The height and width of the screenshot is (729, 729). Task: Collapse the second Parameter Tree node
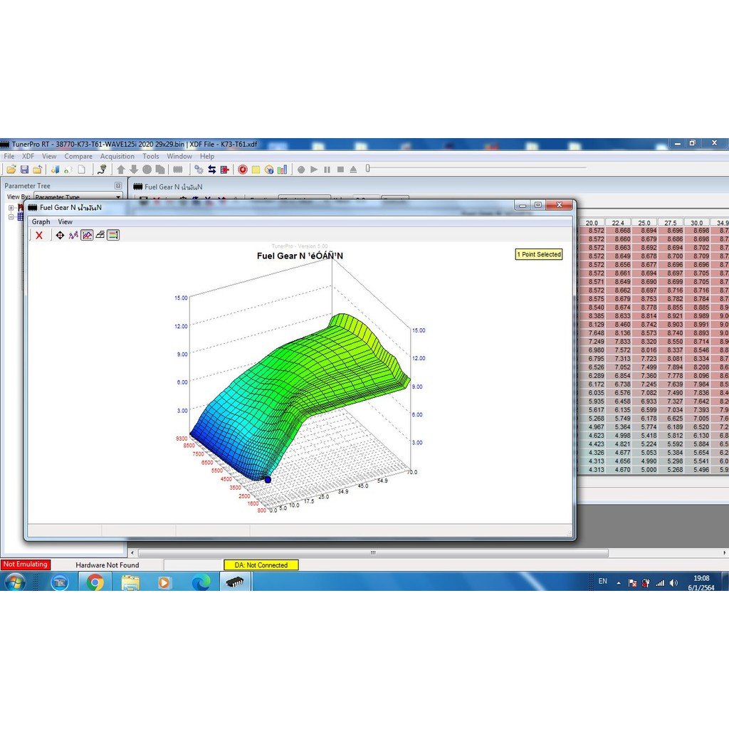click(11, 217)
